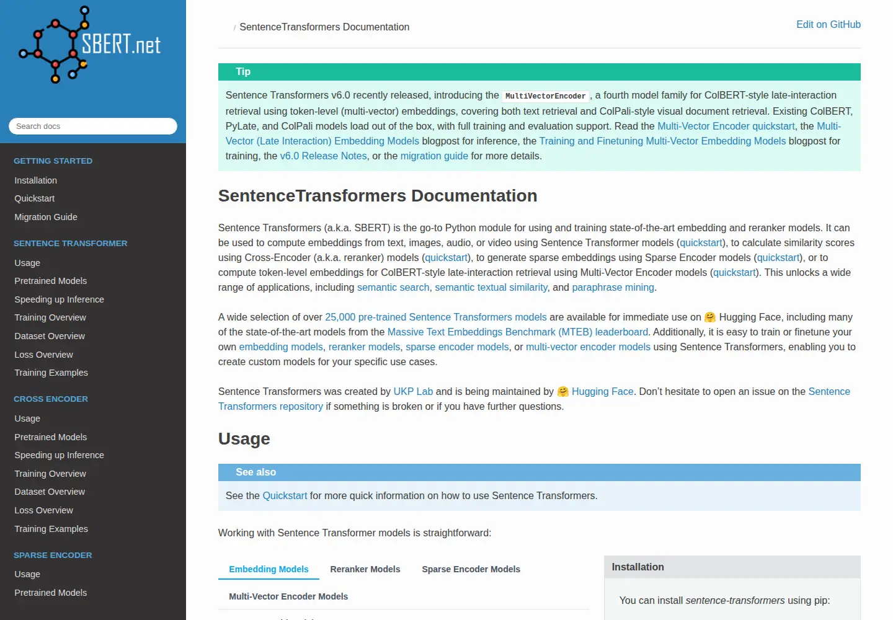
Task: Follow the semantic search link
Action: click(393, 287)
